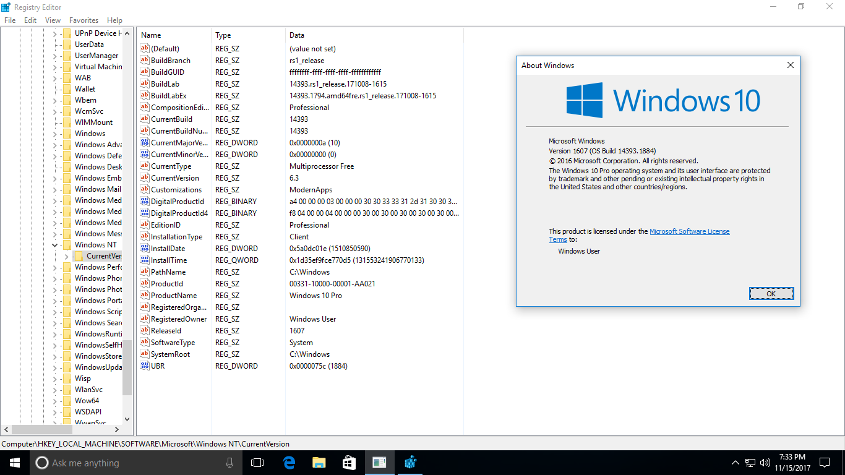Select the WcmSvc tree key

click(88, 111)
